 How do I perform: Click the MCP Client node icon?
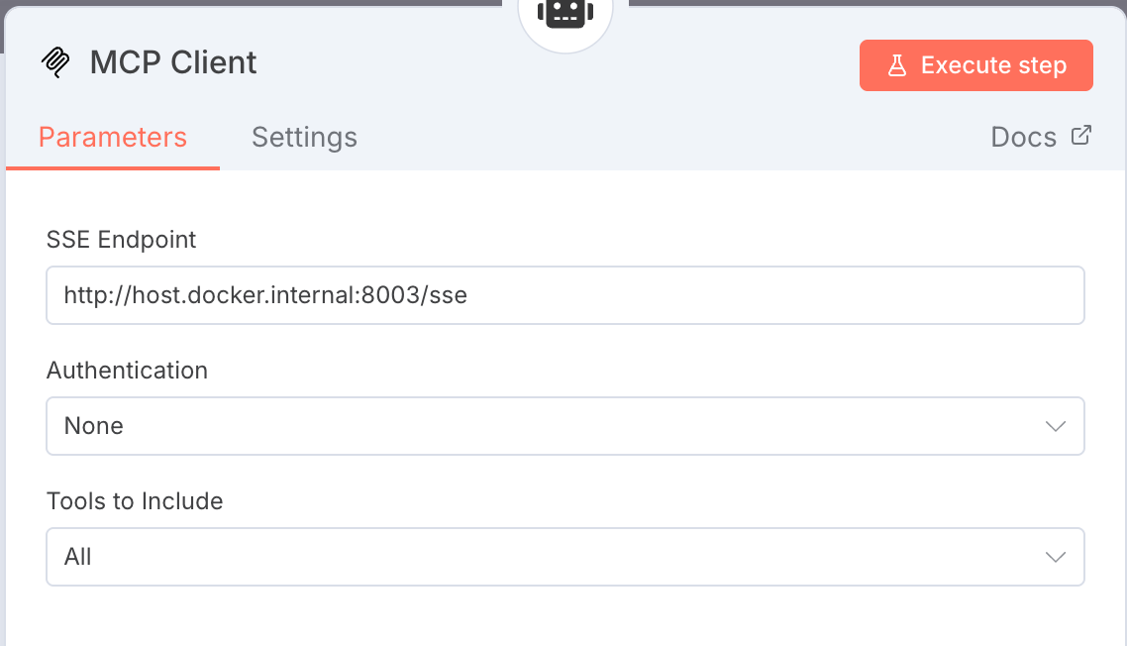tap(55, 62)
